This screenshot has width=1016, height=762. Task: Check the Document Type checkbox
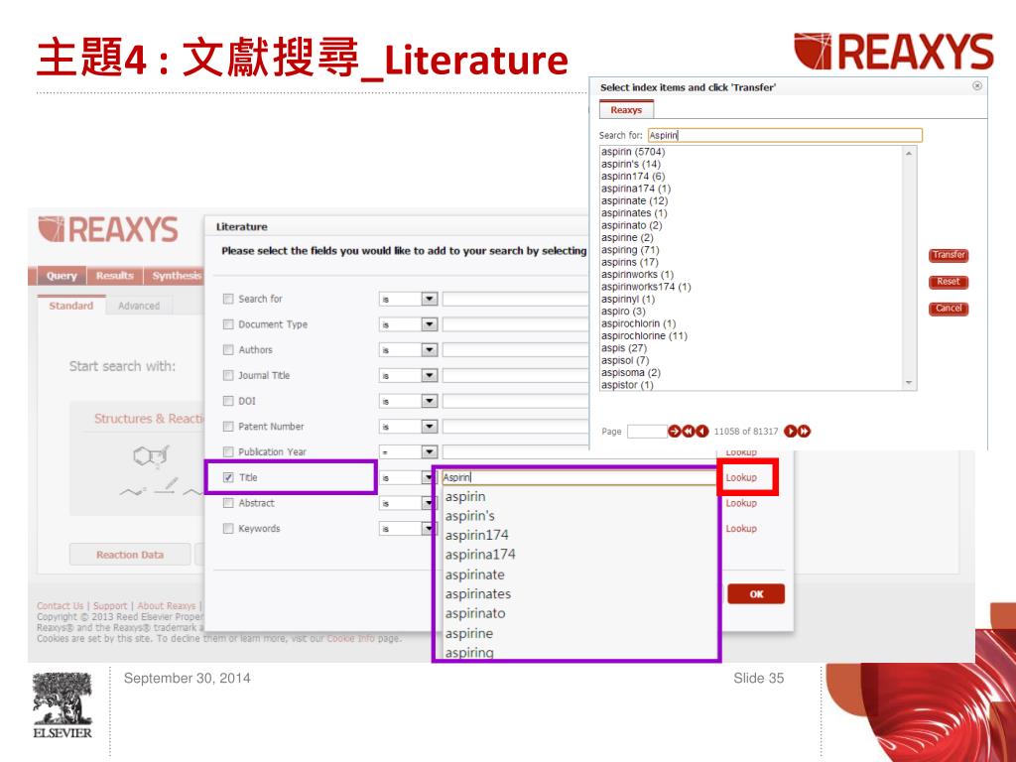coord(228,324)
